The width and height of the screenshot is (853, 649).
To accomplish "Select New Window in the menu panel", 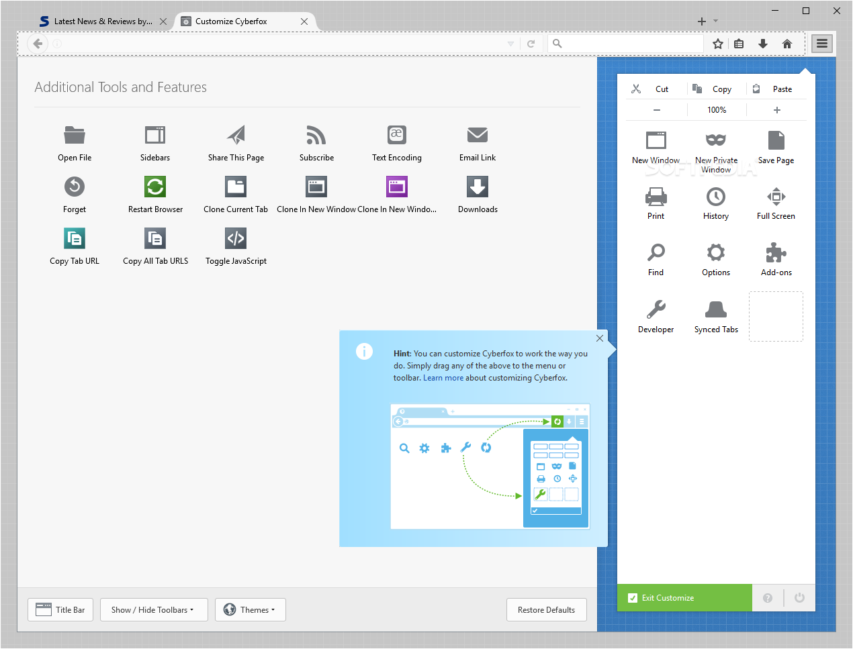I will (x=656, y=147).
